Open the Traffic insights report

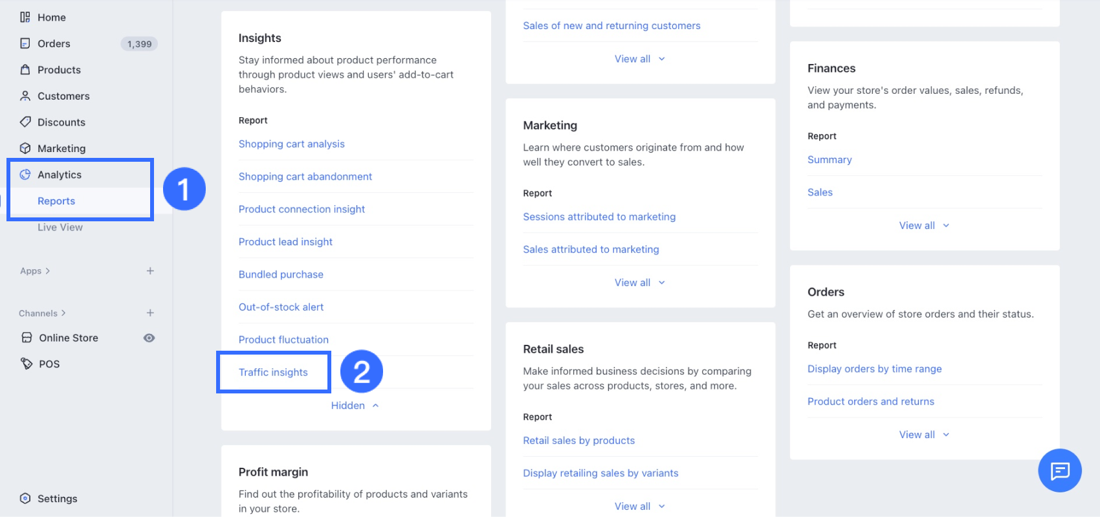273,372
